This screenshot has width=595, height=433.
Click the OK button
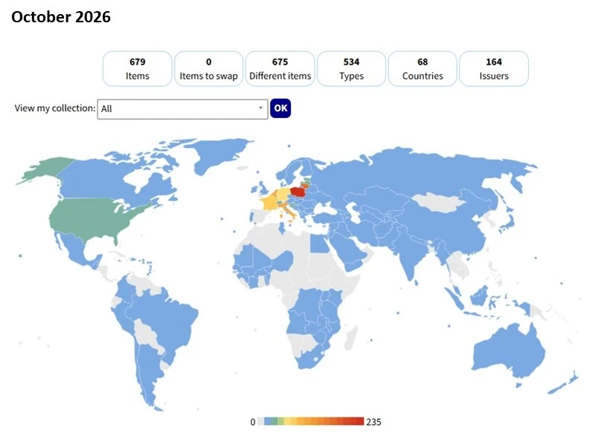tap(280, 108)
